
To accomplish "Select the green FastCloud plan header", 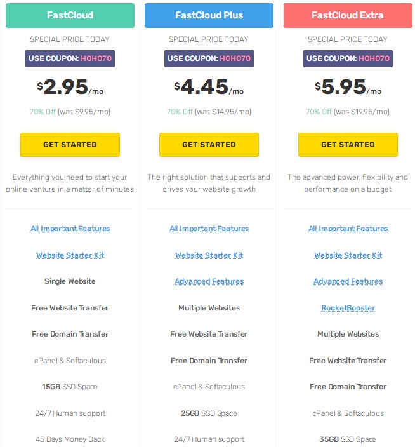I will pos(70,15).
